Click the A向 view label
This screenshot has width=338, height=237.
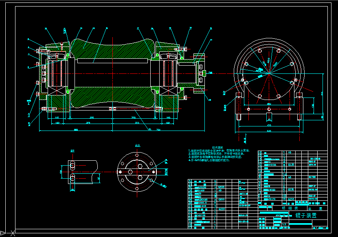coord(138,145)
